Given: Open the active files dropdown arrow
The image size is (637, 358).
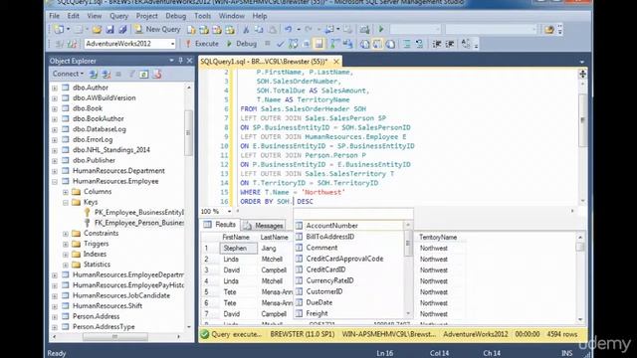Looking at the screenshot, I should (x=581, y=62).
